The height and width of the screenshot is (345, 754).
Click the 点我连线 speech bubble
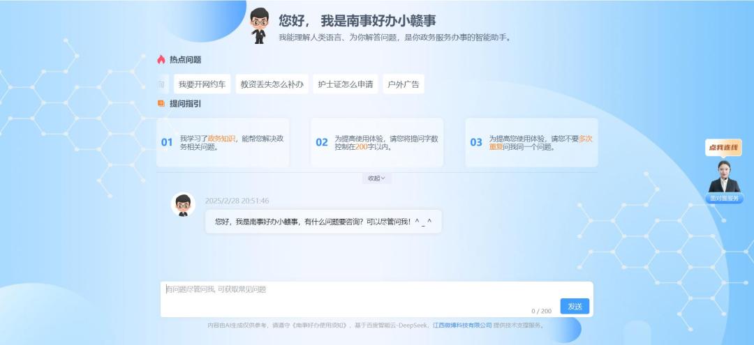pyautogui.click(x=724, y=147)
